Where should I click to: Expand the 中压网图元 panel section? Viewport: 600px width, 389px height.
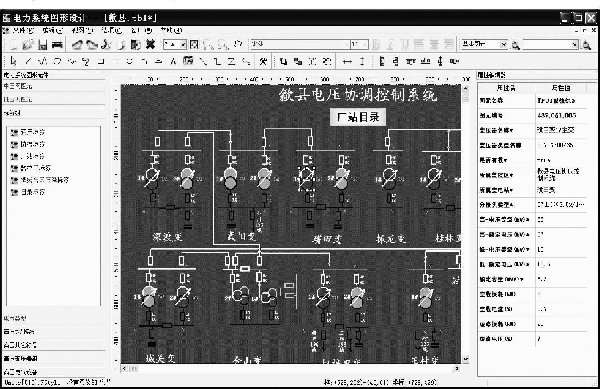tap(54, 86)
